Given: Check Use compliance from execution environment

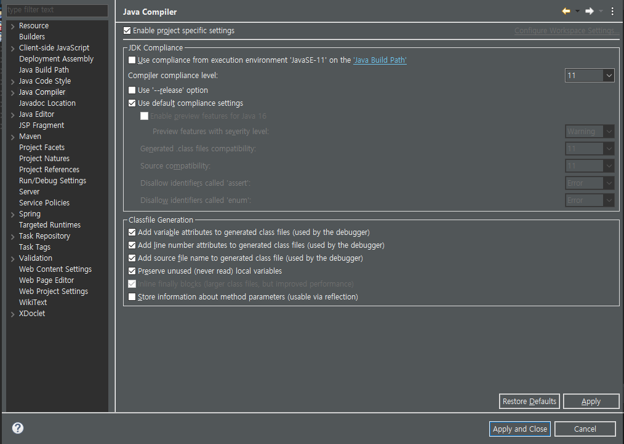Looking at the screenshot, I should click(x=132, y=60).
